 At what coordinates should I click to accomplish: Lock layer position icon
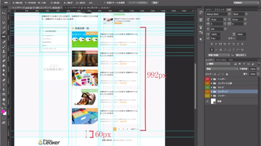coord(223,74)
